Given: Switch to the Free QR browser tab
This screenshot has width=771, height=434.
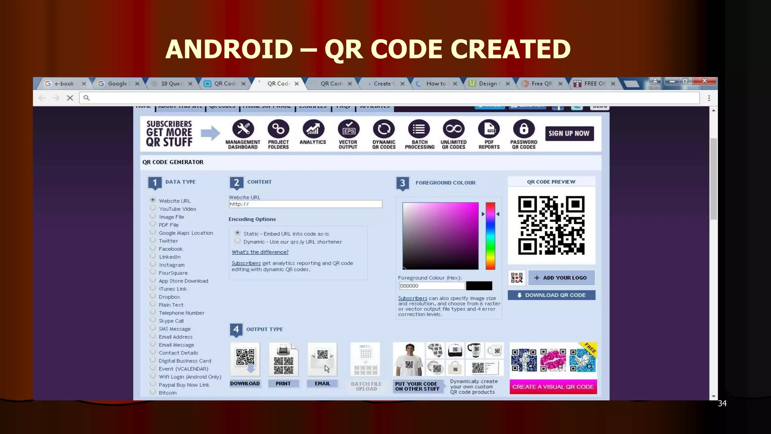Looking at the screenshot, I should (x=541, y=83).
